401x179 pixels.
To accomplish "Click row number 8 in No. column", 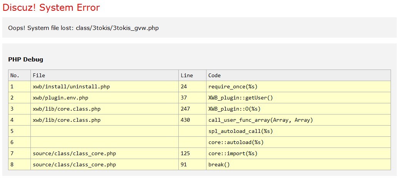I will click(x=19, y=164).
